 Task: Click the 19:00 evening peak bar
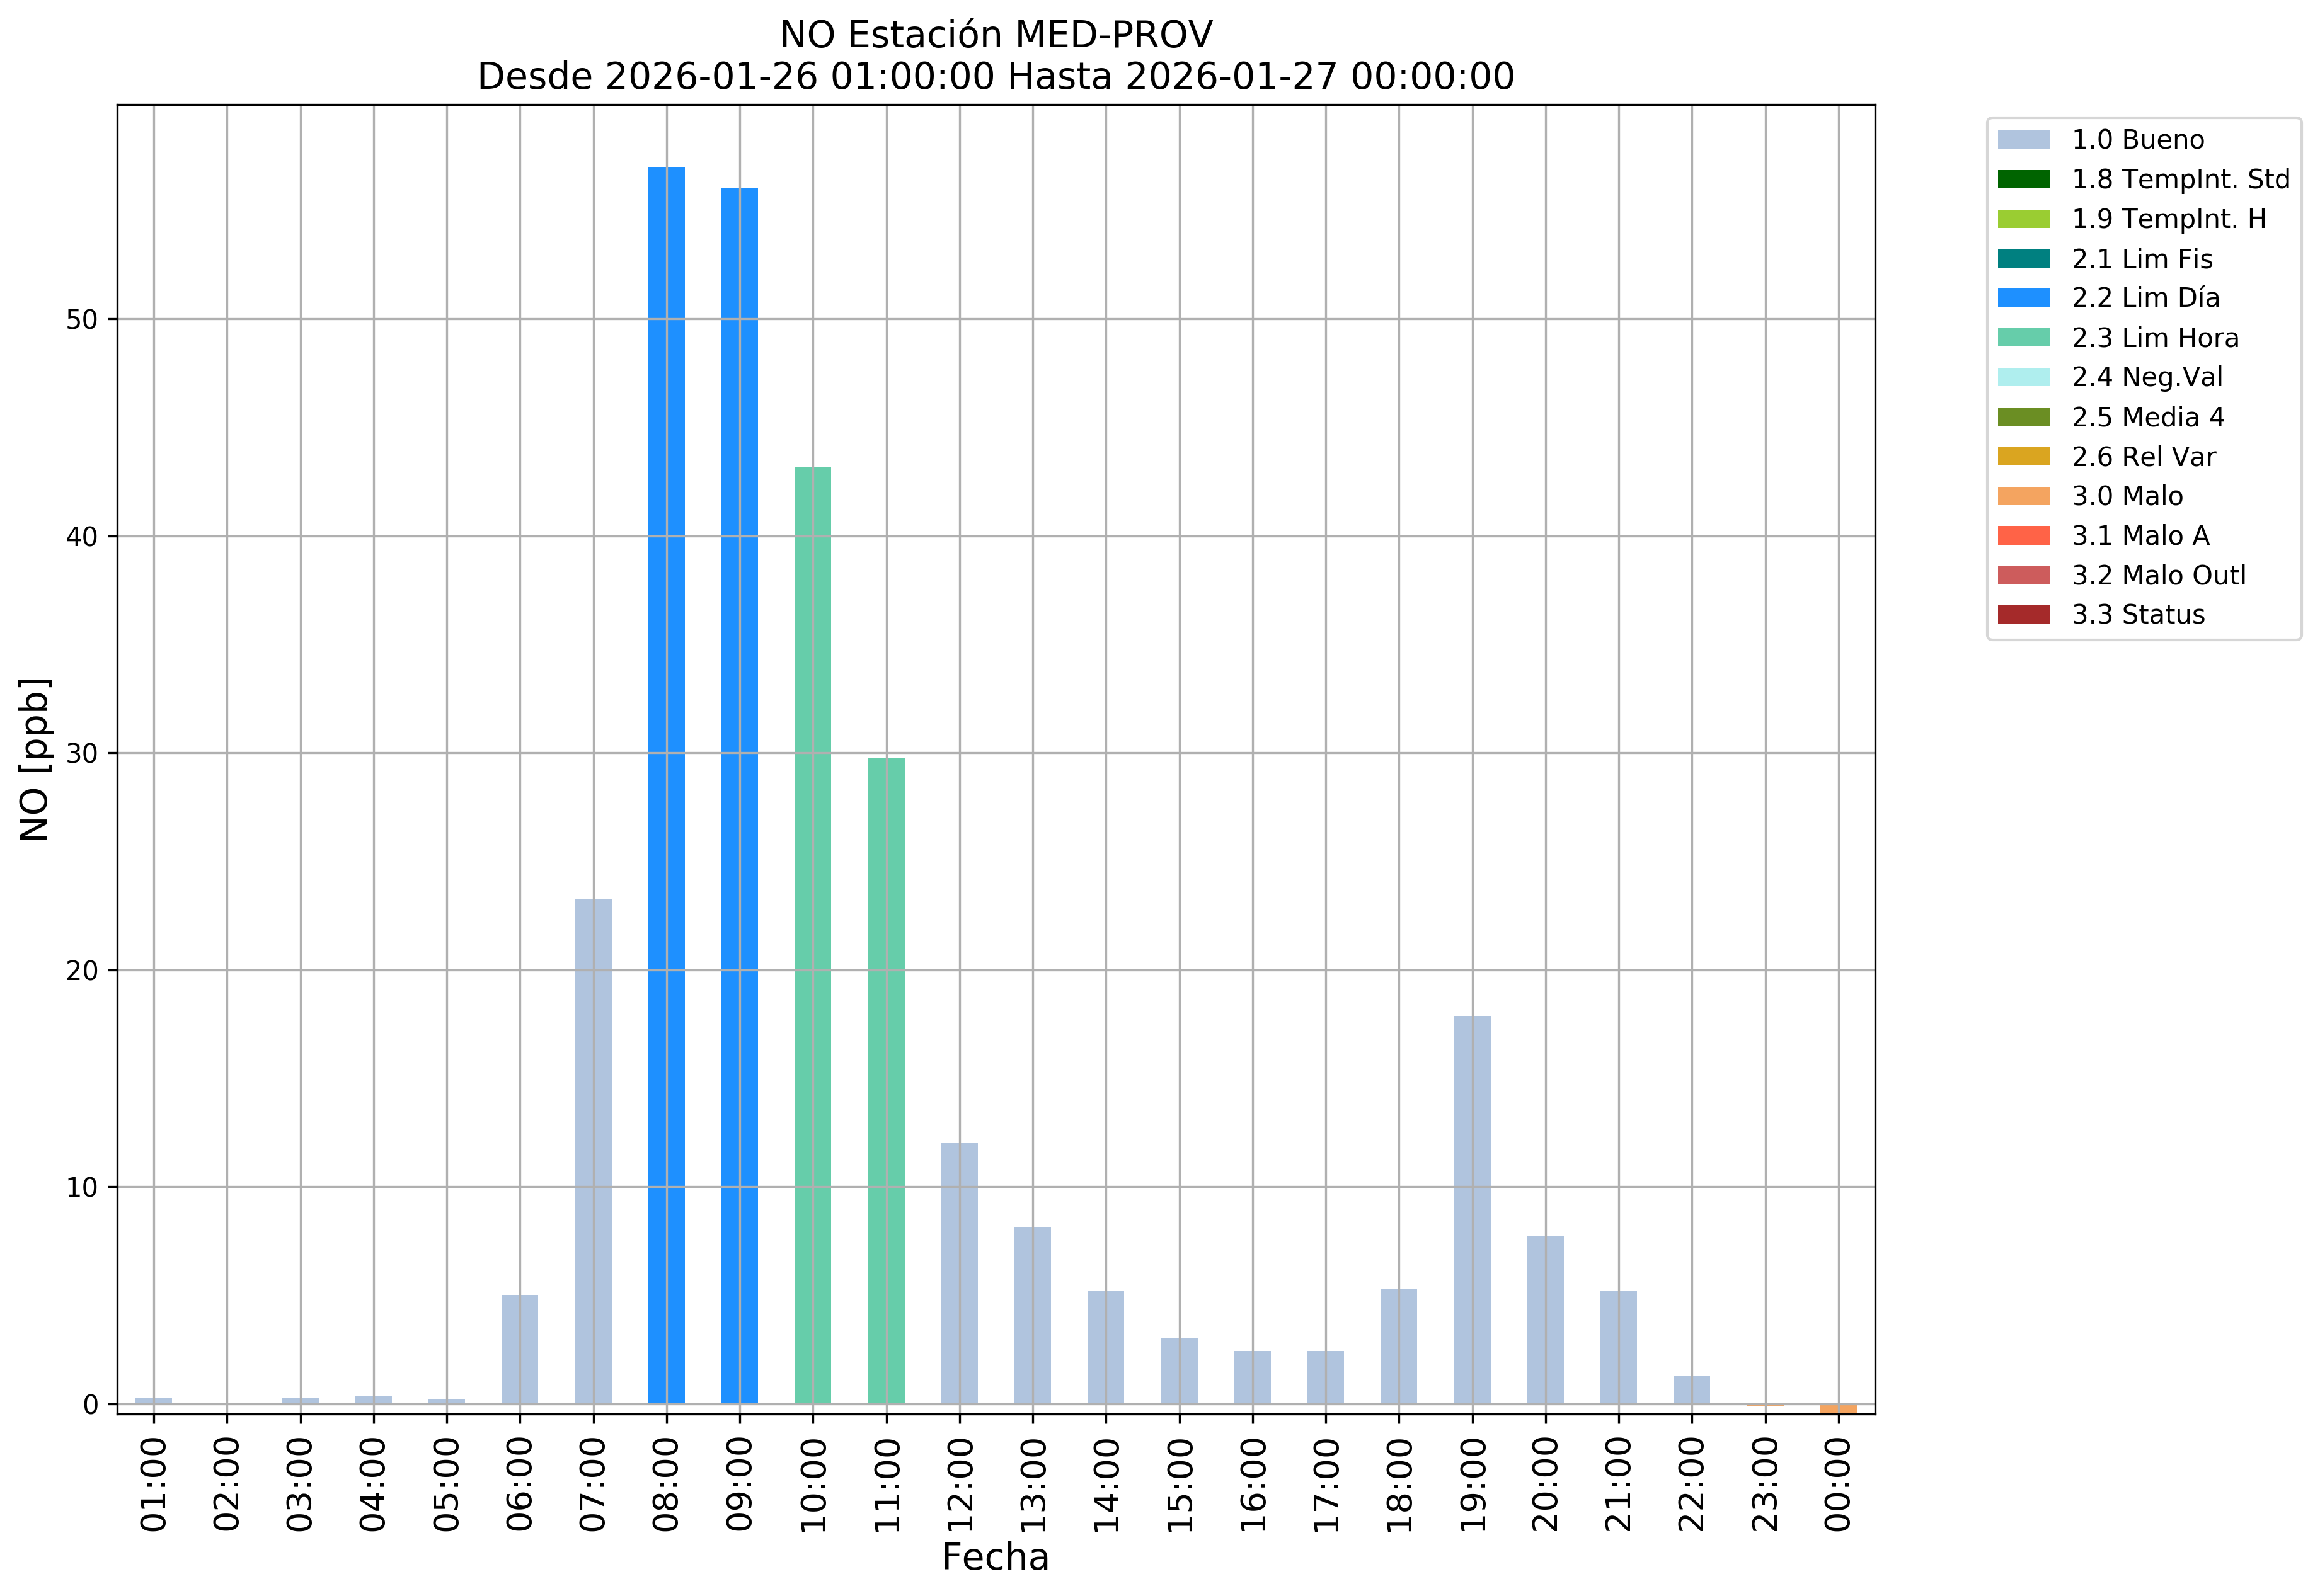coord(1472,1210)
